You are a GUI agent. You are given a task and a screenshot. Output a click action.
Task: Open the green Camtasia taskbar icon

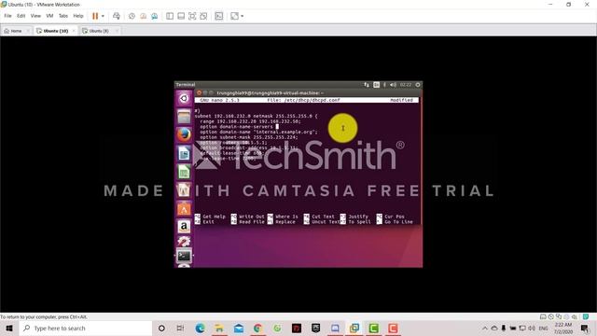click(373, 328)
